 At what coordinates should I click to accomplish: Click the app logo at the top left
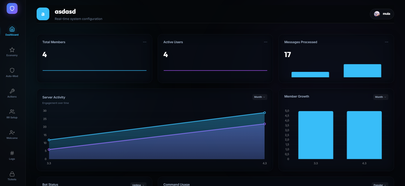pyautogui.click(x=12, y=8)
